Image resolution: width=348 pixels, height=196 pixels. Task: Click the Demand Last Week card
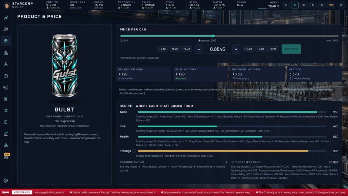143,74
